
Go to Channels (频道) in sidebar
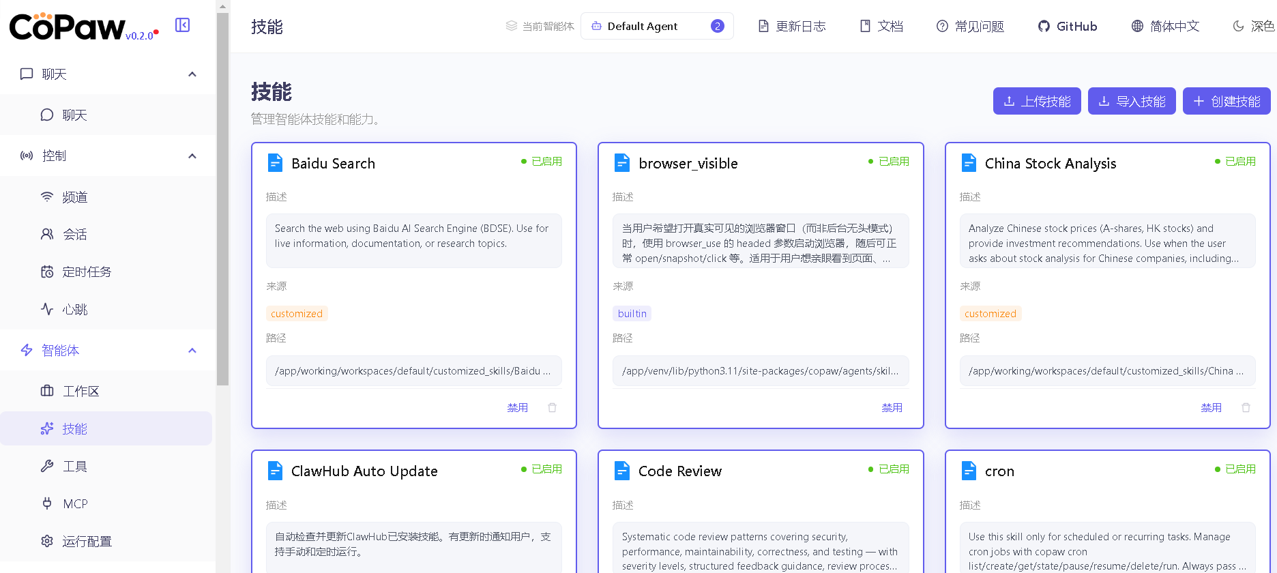[74, 197]
